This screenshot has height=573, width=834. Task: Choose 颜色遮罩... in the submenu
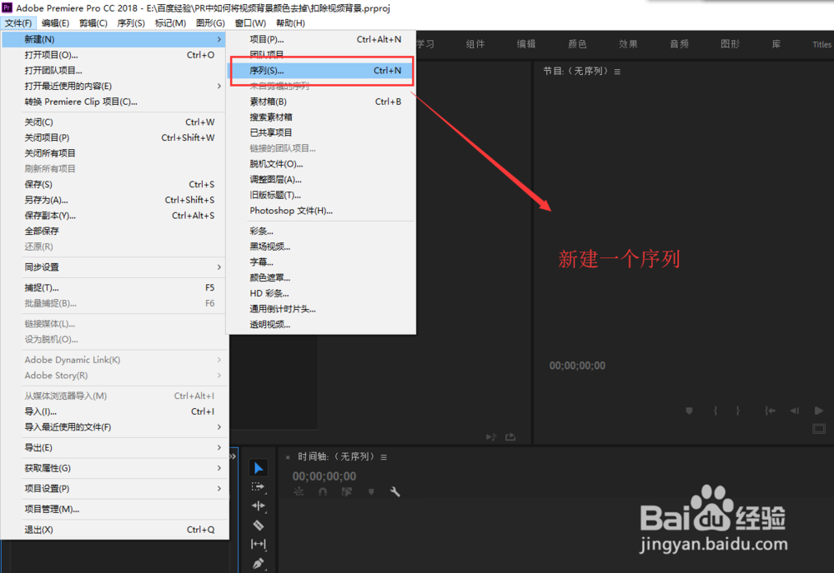coord(321,277)
